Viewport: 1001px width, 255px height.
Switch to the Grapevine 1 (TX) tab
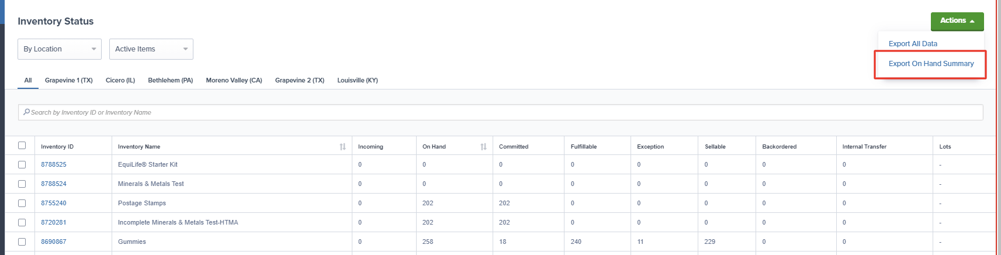(69, 80)
